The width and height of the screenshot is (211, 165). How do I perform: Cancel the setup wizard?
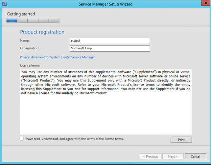click(195, 156)
